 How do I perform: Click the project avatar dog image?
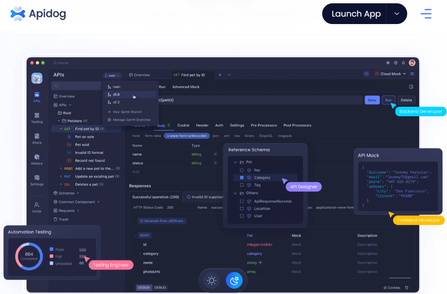37,78
